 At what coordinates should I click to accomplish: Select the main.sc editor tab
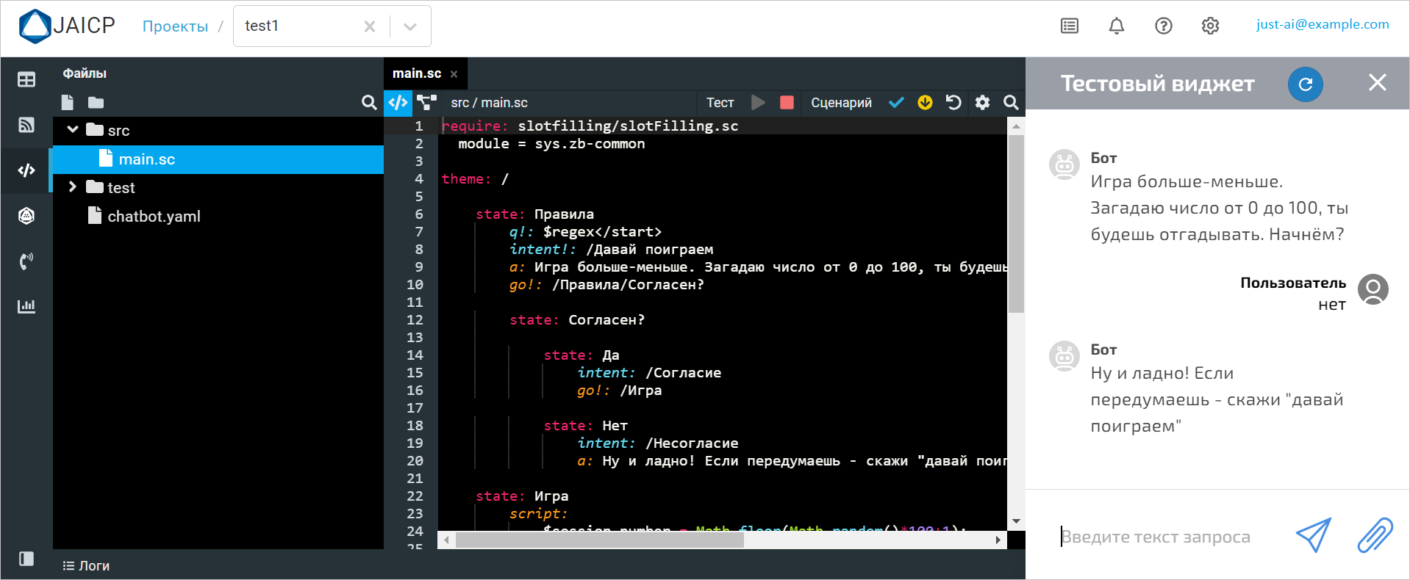tap(417, 73)
